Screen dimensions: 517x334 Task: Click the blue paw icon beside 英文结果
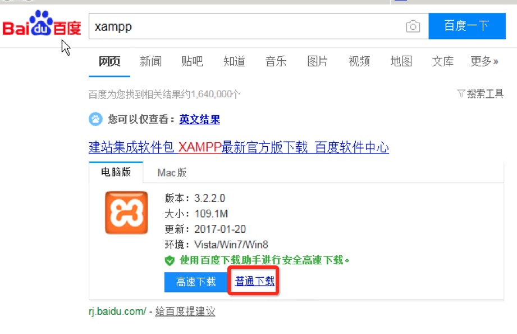pos(95,119)
